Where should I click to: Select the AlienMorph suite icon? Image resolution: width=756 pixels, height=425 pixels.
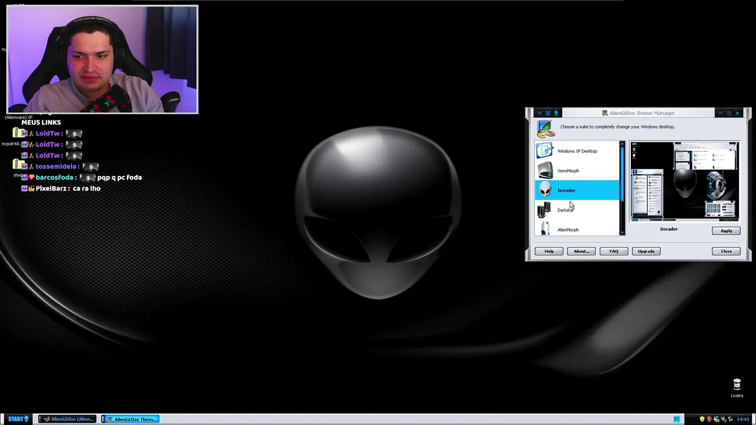point(545,228)
